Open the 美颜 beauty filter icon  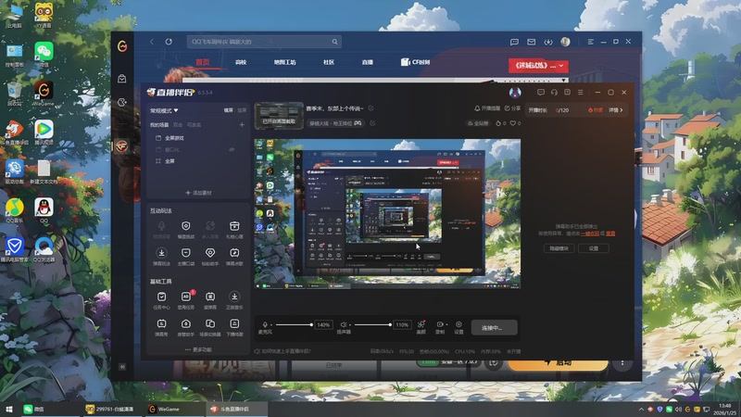tap(421, 324)
